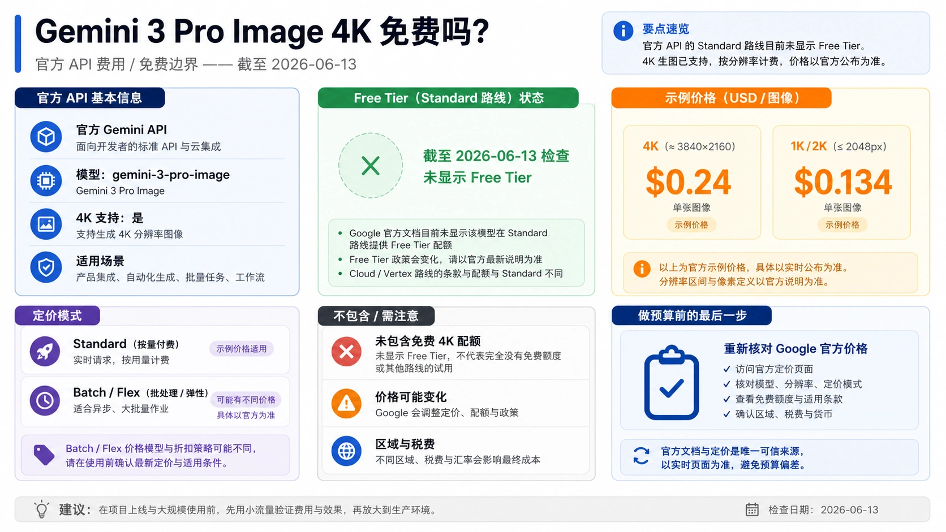Click the 未显示 Free Tier green text

pos(478,178)
